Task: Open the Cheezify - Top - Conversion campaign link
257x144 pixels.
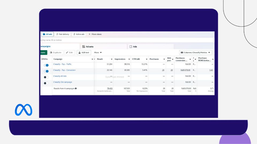Action: 64,70
